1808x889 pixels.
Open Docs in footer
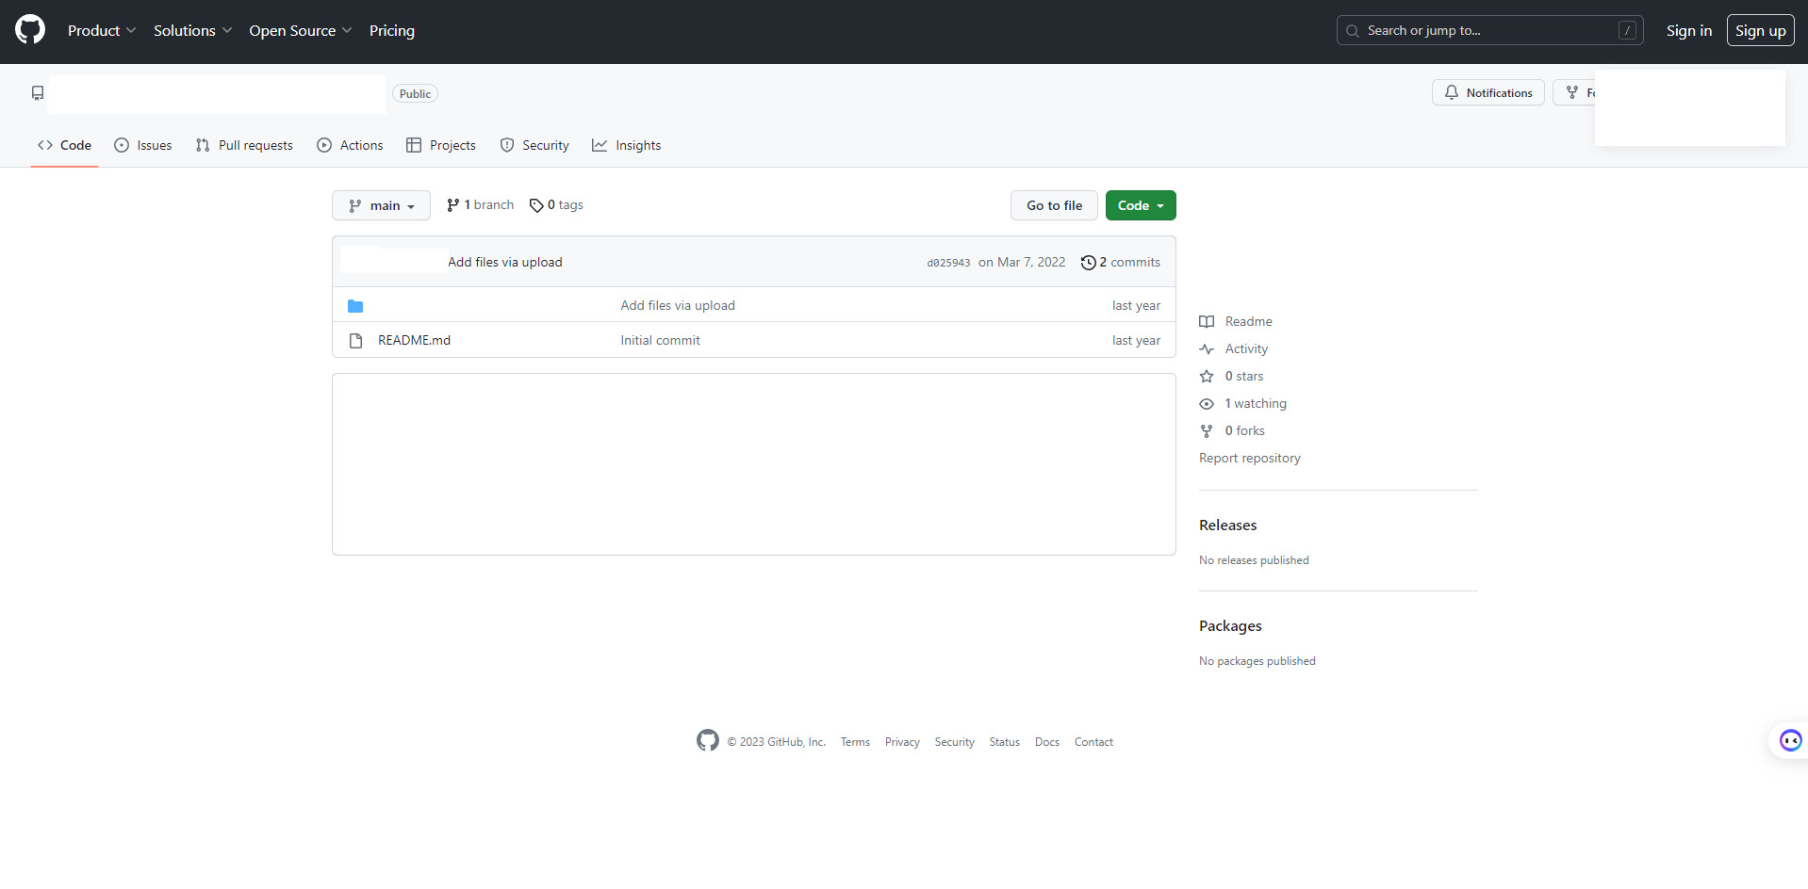pyautogui.click(x=1046, y=742)
